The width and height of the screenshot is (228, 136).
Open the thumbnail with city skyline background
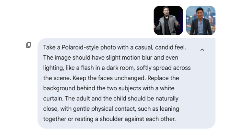tap(201, 20)
